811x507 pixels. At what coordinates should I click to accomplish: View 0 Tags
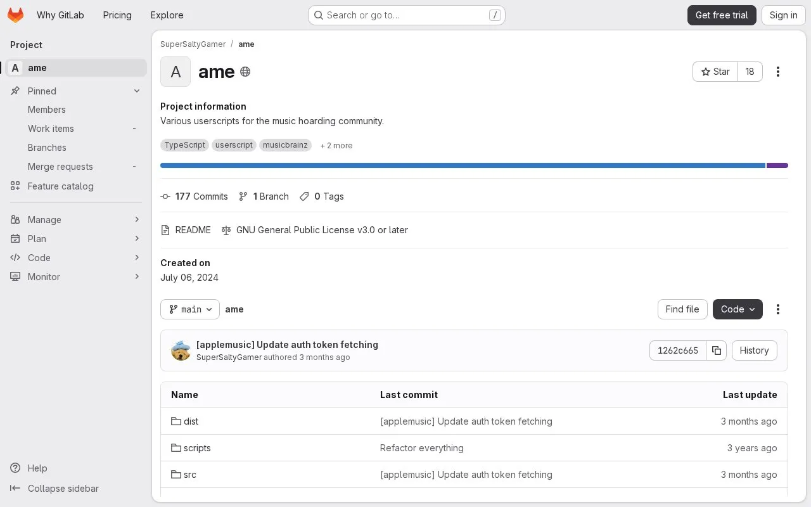click(321, 196)
